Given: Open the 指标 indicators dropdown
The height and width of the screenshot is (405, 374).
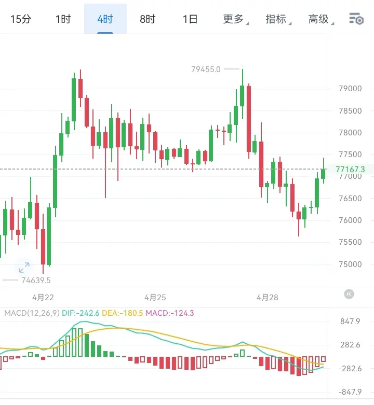Looking at the screenshot, I should (x=278, y=19).
